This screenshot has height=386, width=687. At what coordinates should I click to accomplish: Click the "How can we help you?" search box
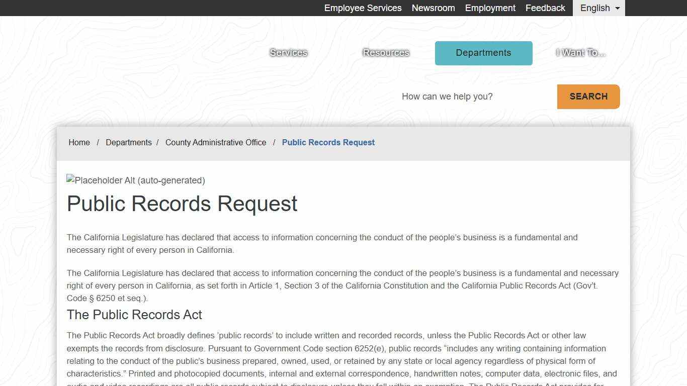click(x=447, y=96)
